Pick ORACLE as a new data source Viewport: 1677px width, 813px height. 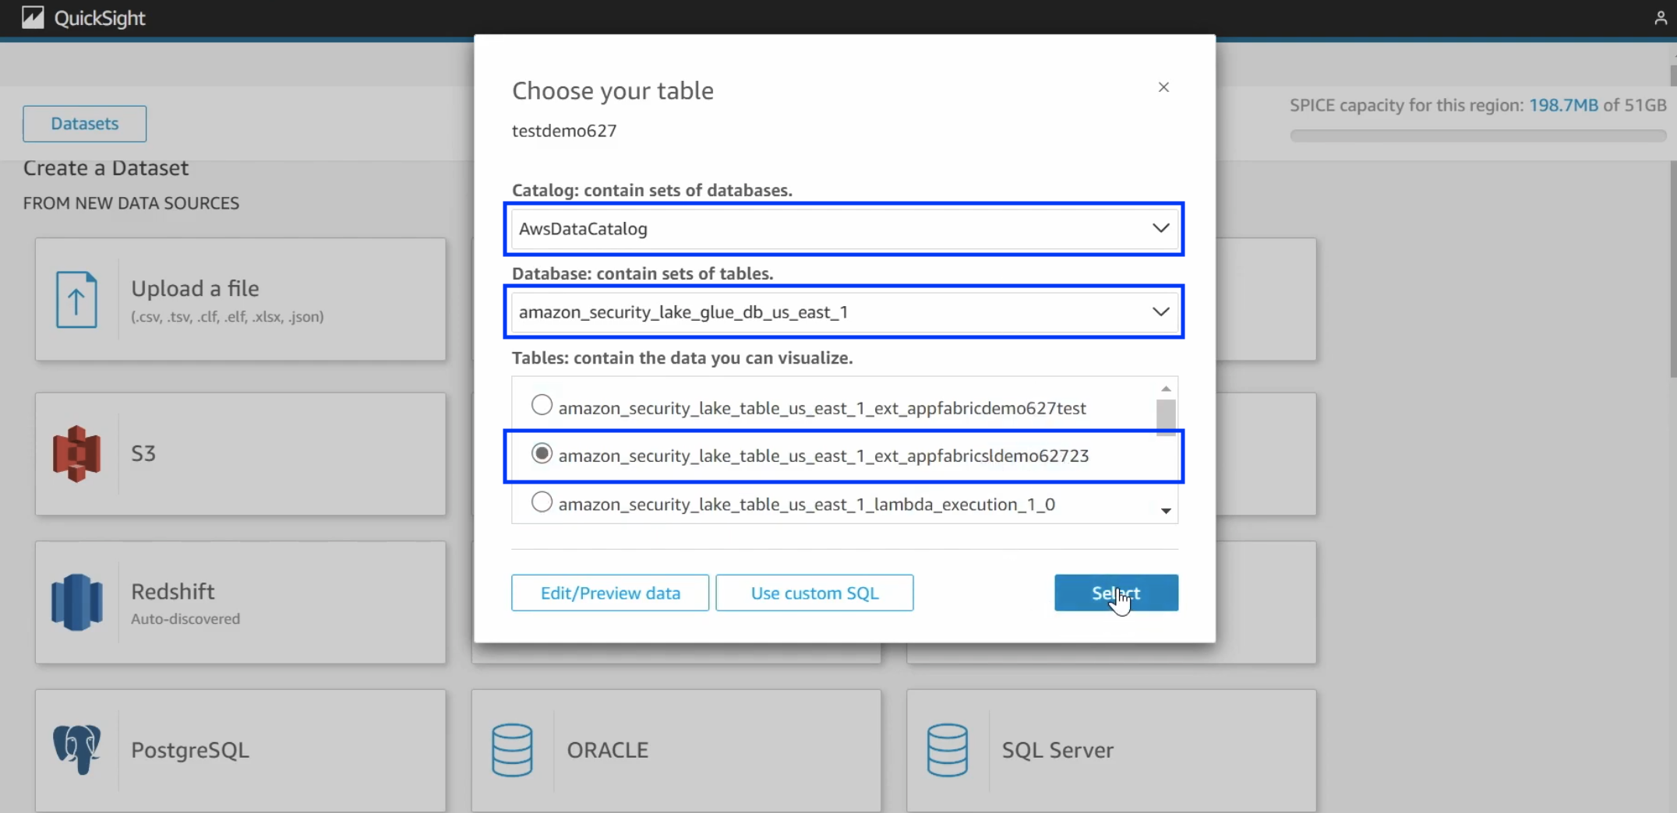click(675, 748)
